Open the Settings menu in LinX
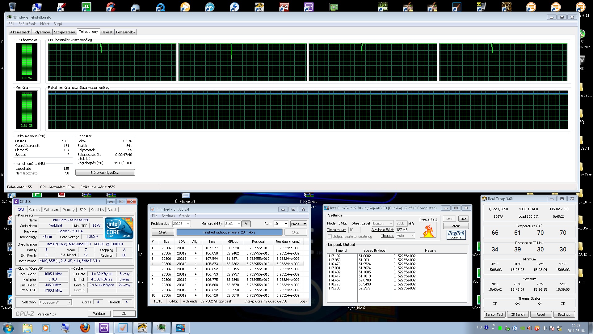This screenshot has width=593, height=334. tap(168, 216)
